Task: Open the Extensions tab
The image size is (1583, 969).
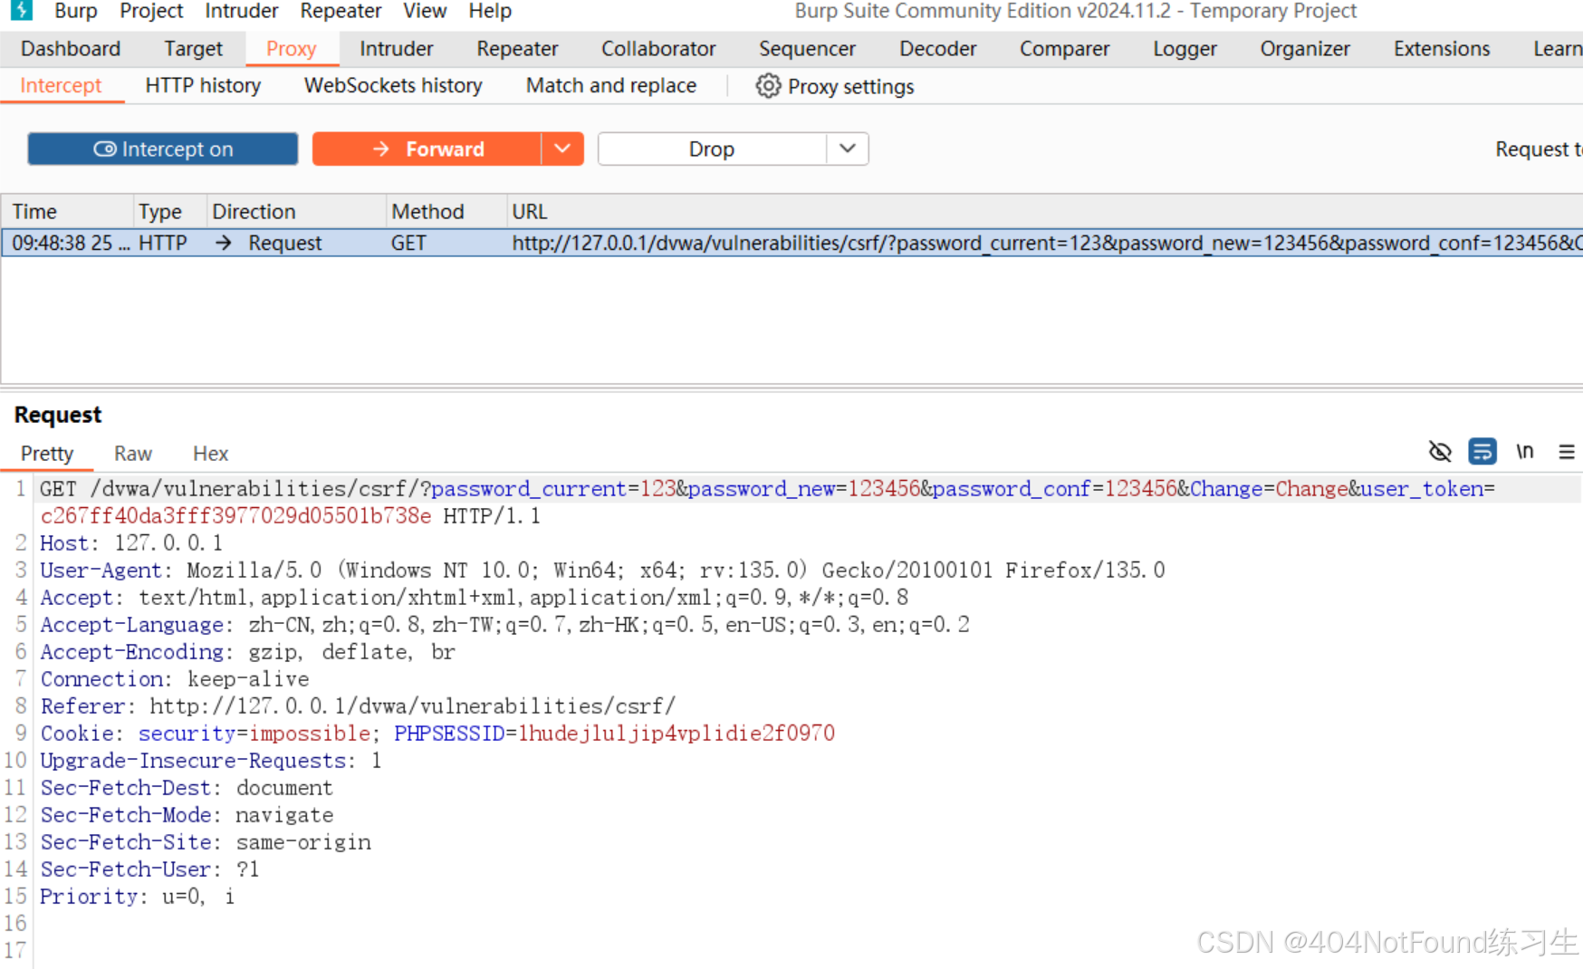Action: click(1442, 49)
